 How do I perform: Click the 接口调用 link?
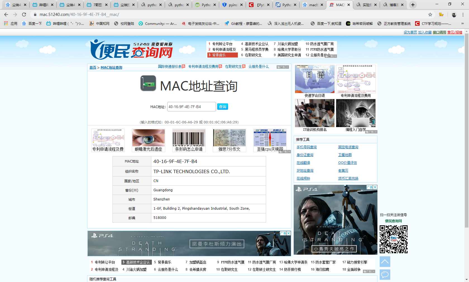coord(439,32)
